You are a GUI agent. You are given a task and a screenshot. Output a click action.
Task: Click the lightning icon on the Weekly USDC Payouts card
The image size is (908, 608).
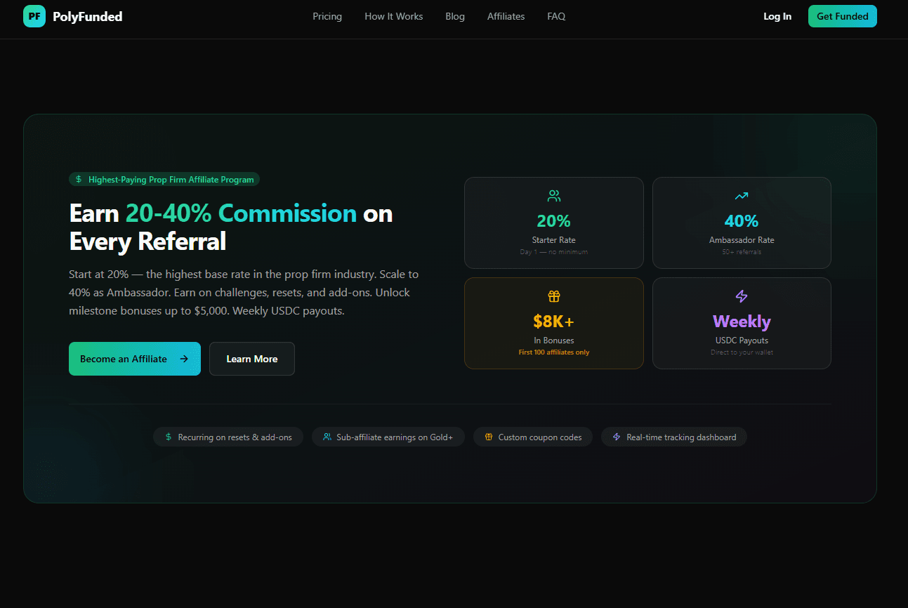[742, 296]
